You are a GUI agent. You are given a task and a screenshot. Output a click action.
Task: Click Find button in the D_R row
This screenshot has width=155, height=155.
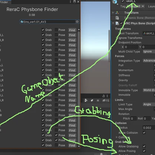click(x=72, y=100)
